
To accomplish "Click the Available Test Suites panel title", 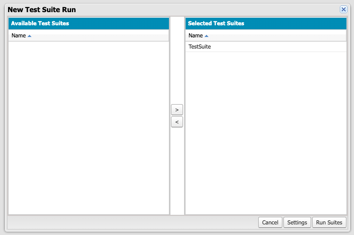I will click(x=40, y=23).
